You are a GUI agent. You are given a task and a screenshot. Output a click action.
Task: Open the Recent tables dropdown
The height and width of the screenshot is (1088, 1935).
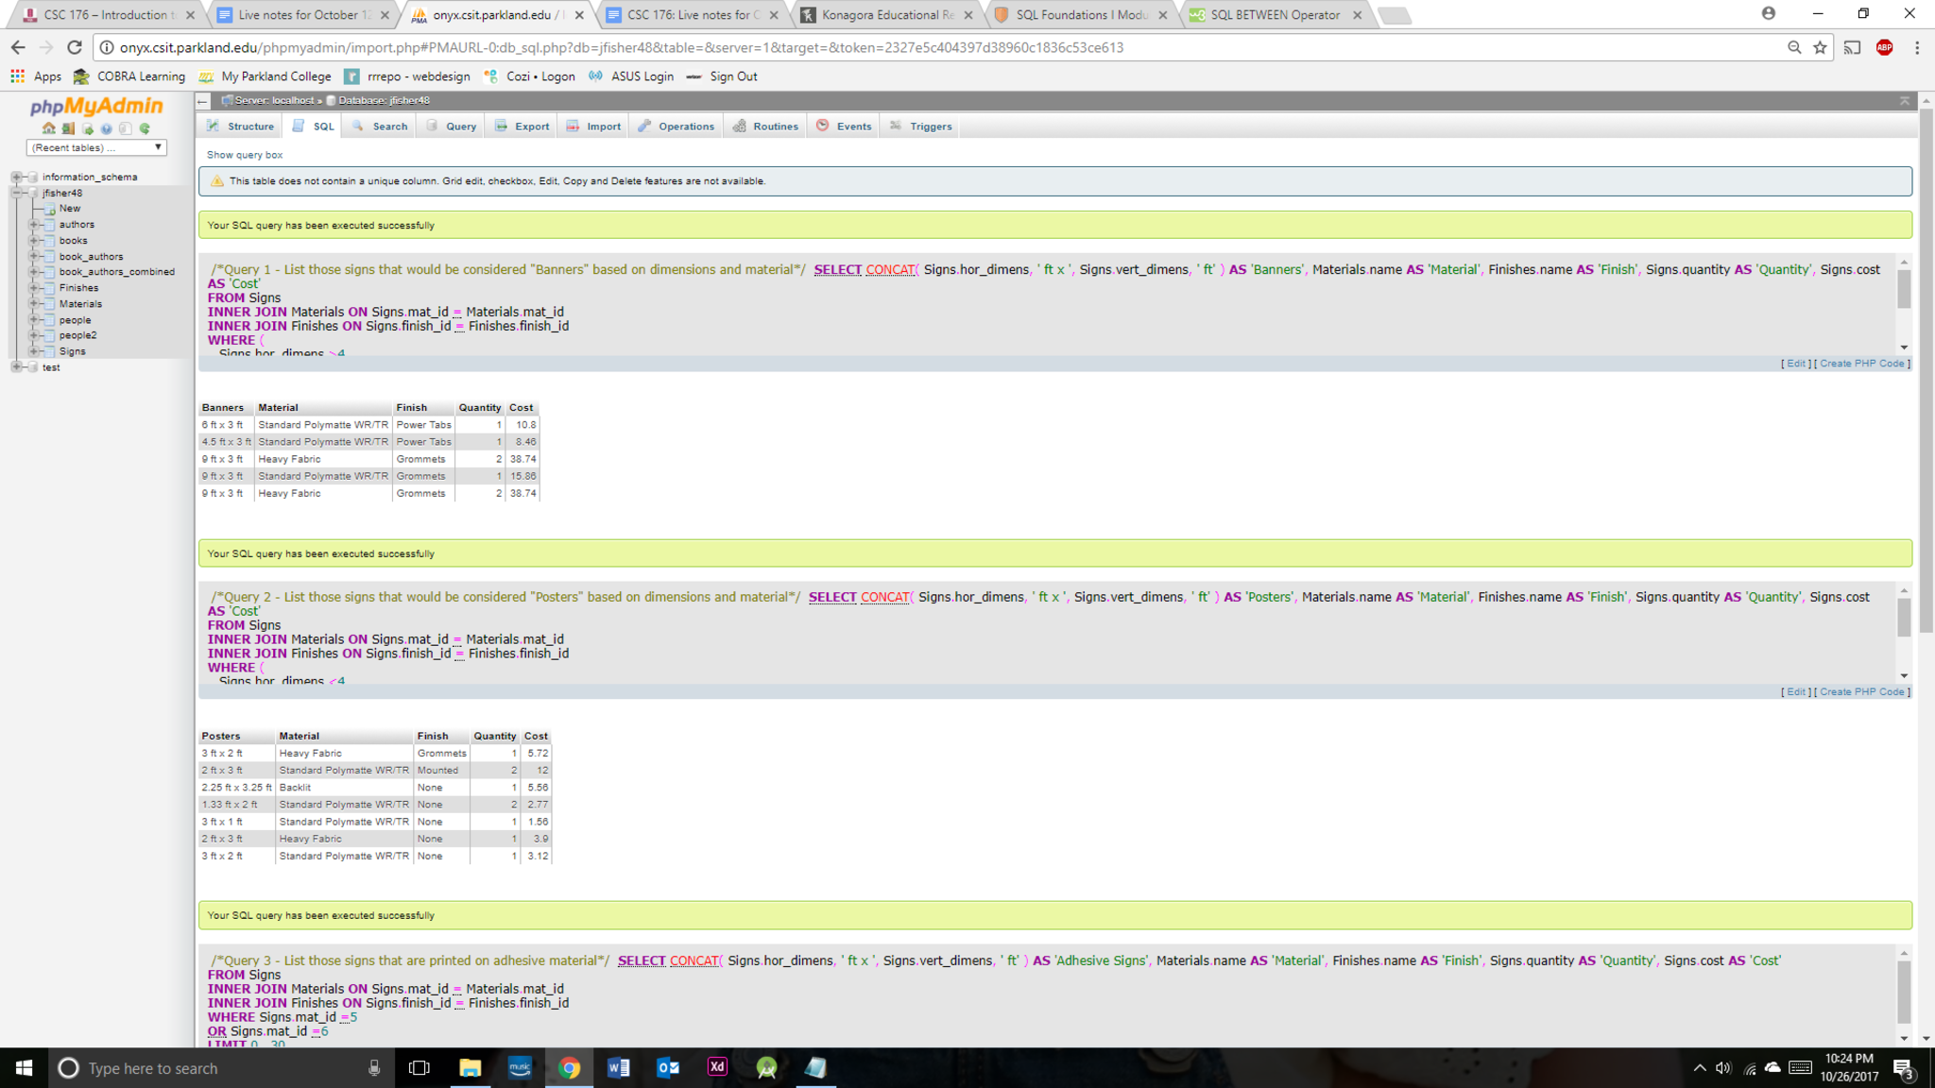96,147
